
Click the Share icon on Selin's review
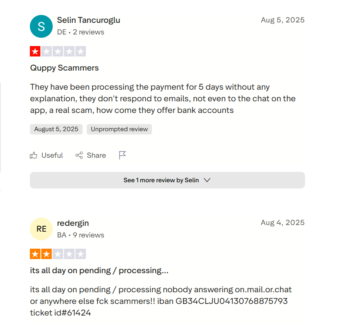pyautogui.click(x=79, y=155)
